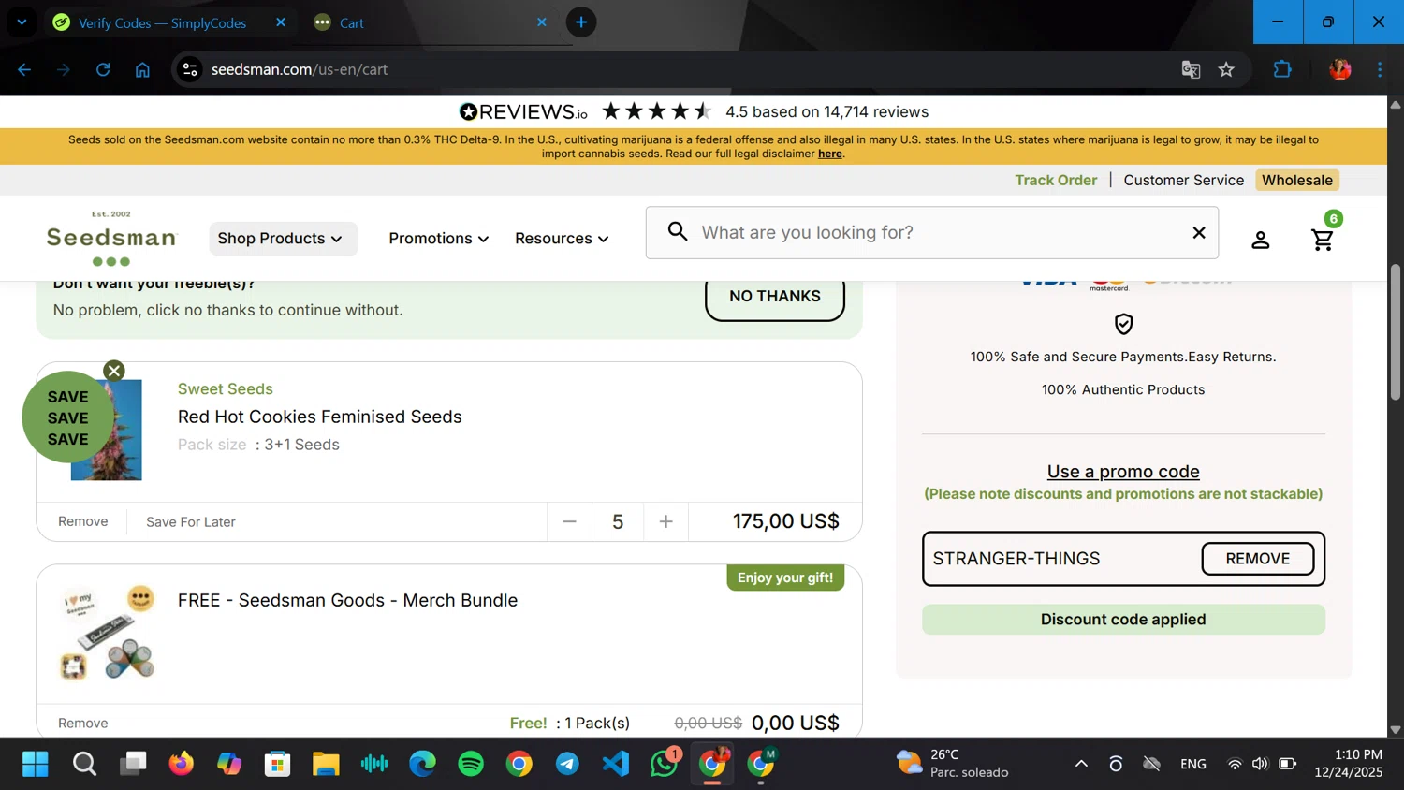Open Red Hot Cookies Feminised Seeds title
The width and height of the screenshot is (1404, 790).
(x=320, y=417)
